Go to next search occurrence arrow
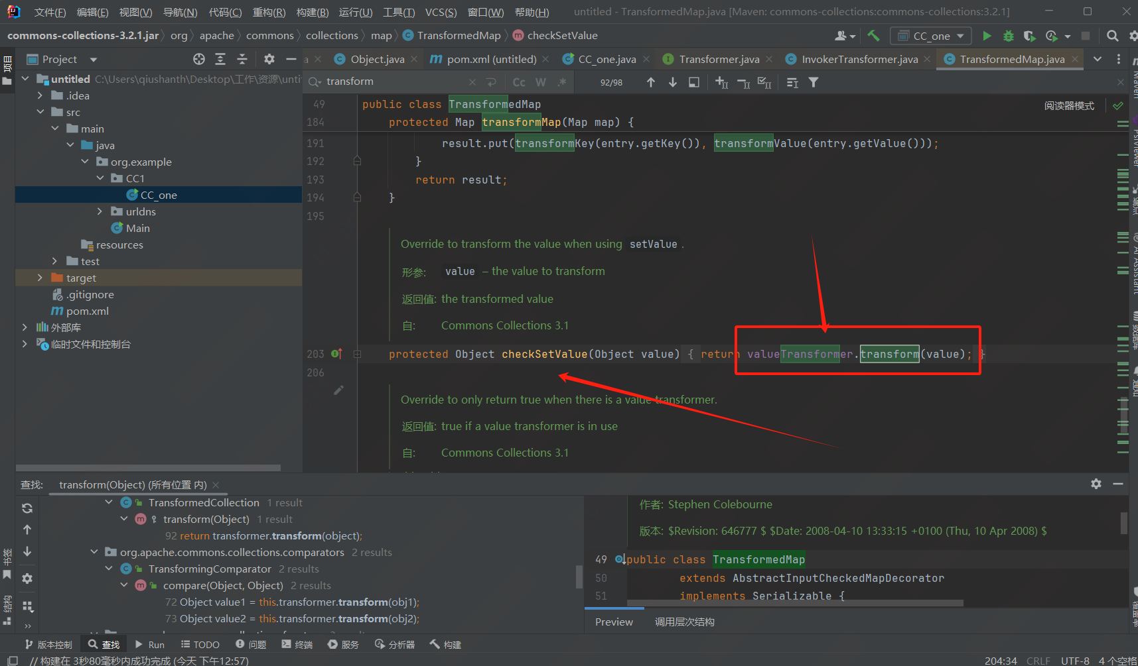Viewport: 1138px width, 666px height. coord(673,82)
